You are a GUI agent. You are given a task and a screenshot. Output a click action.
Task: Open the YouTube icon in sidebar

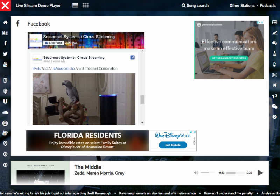pyautogui.click(x=5, y=64)
